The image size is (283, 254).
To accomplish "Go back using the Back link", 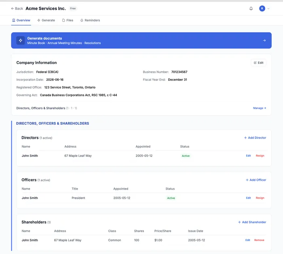I will (17, 8).
